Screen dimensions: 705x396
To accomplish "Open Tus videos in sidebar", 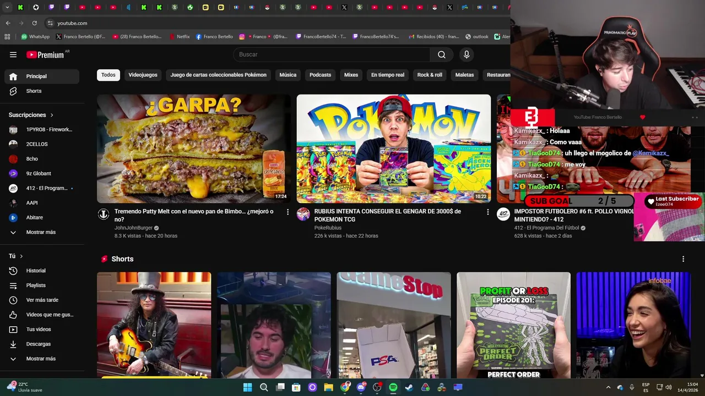I will [x=42, y=329].
